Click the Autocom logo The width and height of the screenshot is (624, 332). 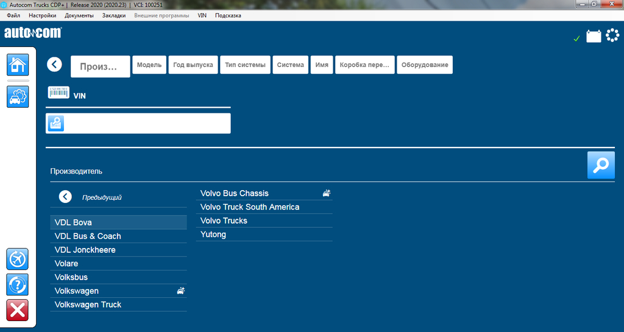coord(33,33)
